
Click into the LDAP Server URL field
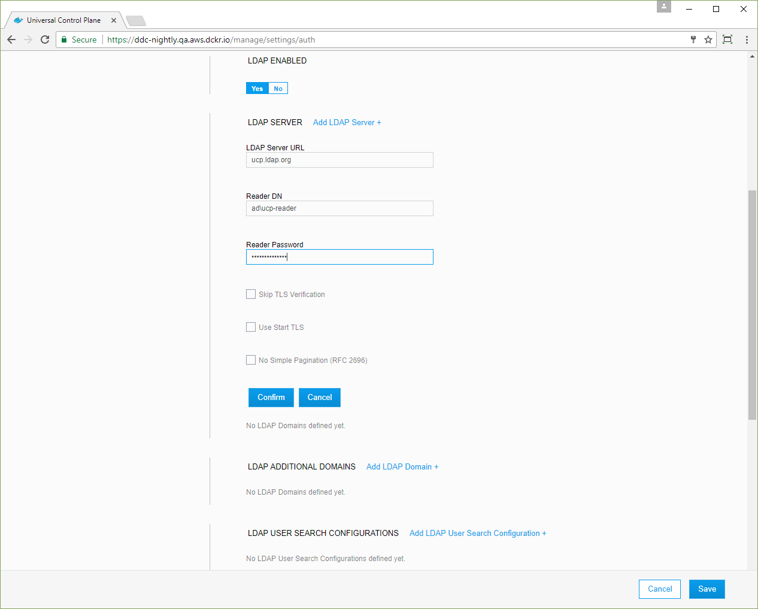click(x=339, y=160)
